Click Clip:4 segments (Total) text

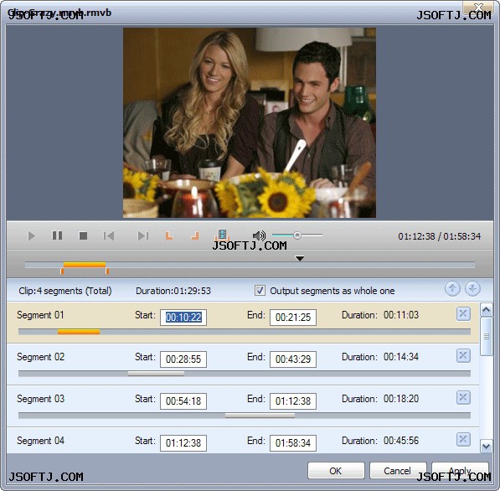[65, 291]
